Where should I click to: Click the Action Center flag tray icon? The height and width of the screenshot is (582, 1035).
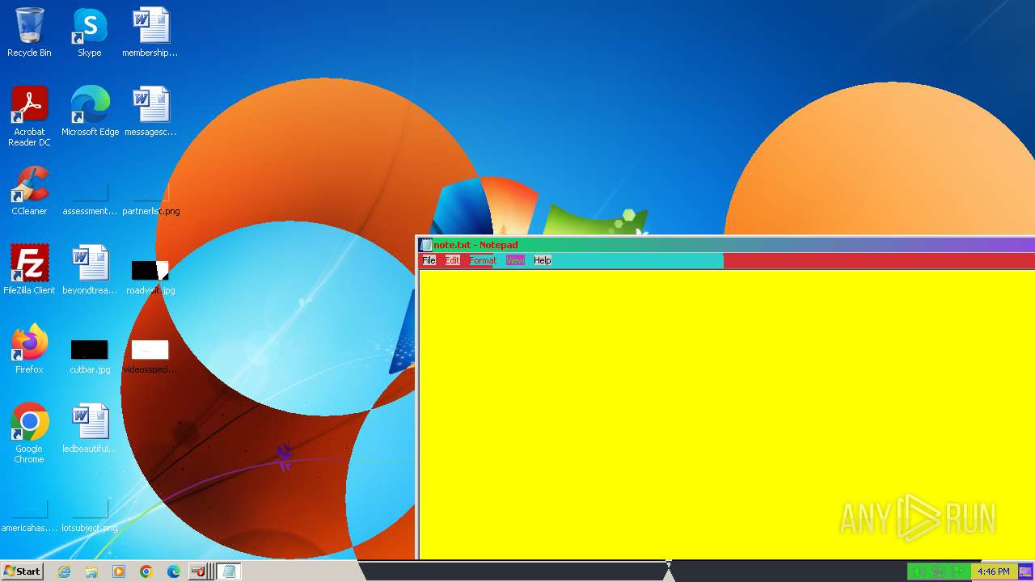[959, 571]
